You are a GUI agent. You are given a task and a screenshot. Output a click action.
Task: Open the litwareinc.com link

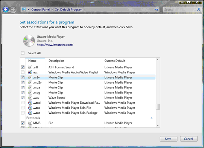[x=55, y=45]
